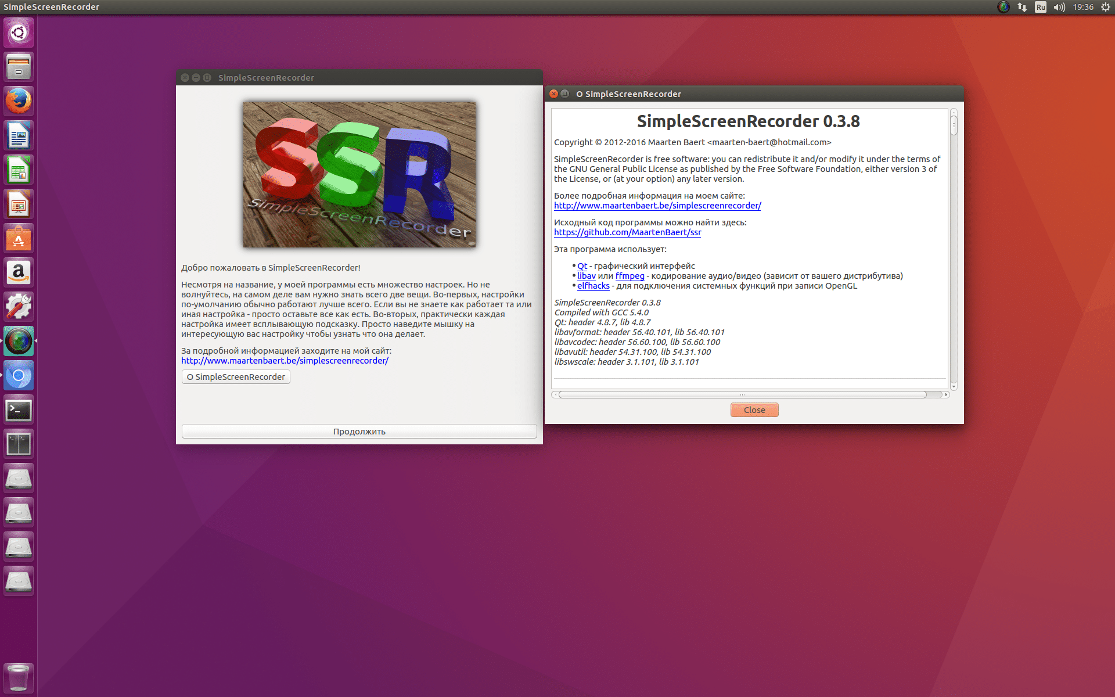Open the github.com/MaartenBaert/ssr link
This screenshot has height=697, width=1115.
[627, 232]
